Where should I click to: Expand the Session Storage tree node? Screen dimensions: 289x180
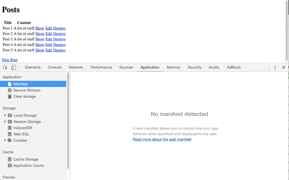(5, 122)
